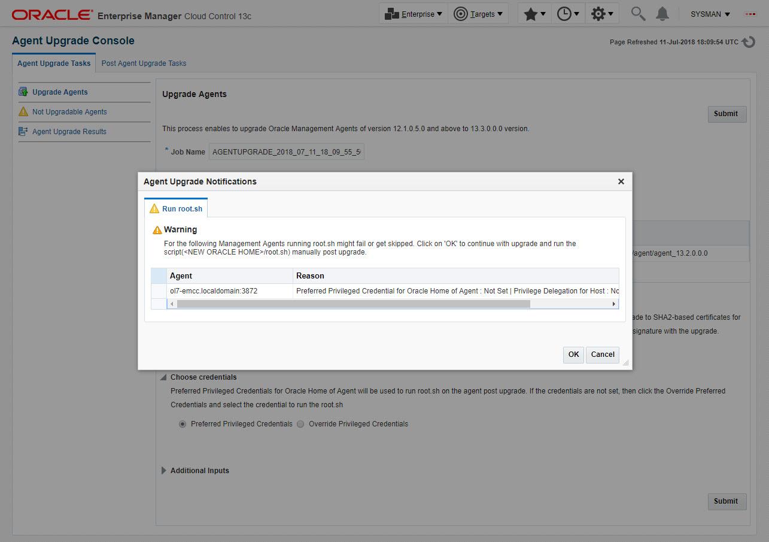The image size is (769, 542).
Task: Click the horizontal scrollbar in the table
Action: pyautogui.click(x=353, y=304)
